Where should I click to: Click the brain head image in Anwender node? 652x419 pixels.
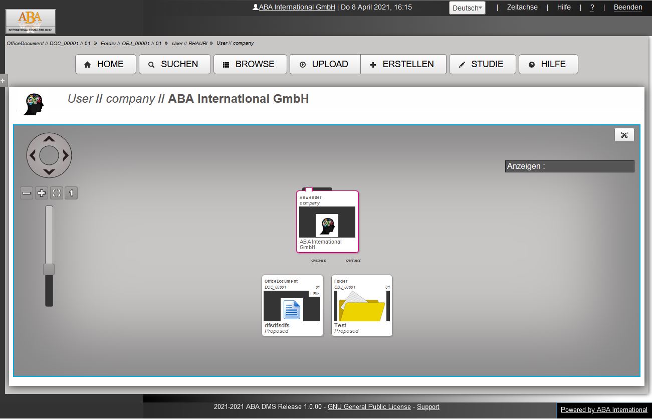pyautogui.click(x=327, y=225)
